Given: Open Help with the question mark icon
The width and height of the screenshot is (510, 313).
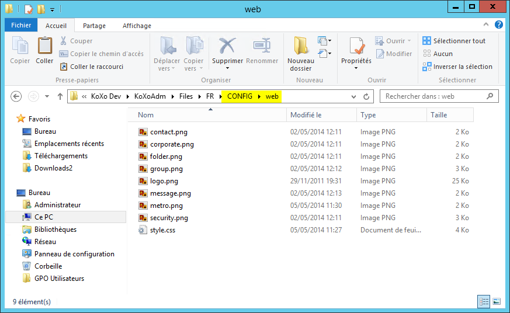Looking at the screenshot, I should (x=499, y=25).
